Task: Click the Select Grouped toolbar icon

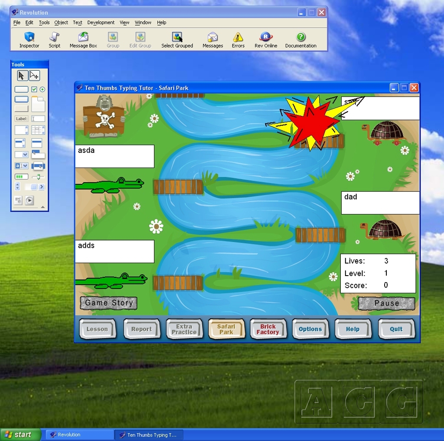Action: click(x=177, y=40)
